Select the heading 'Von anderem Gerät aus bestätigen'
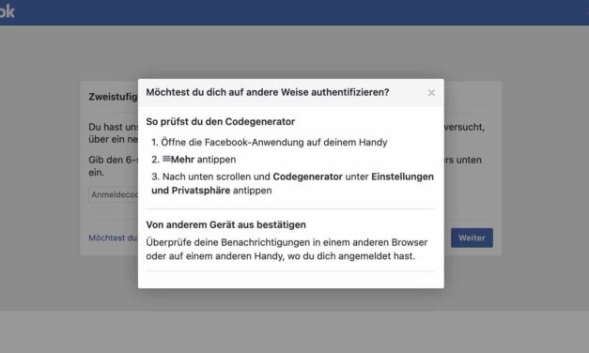The width and height of the screenshot is (589, 353). point(226,224)
